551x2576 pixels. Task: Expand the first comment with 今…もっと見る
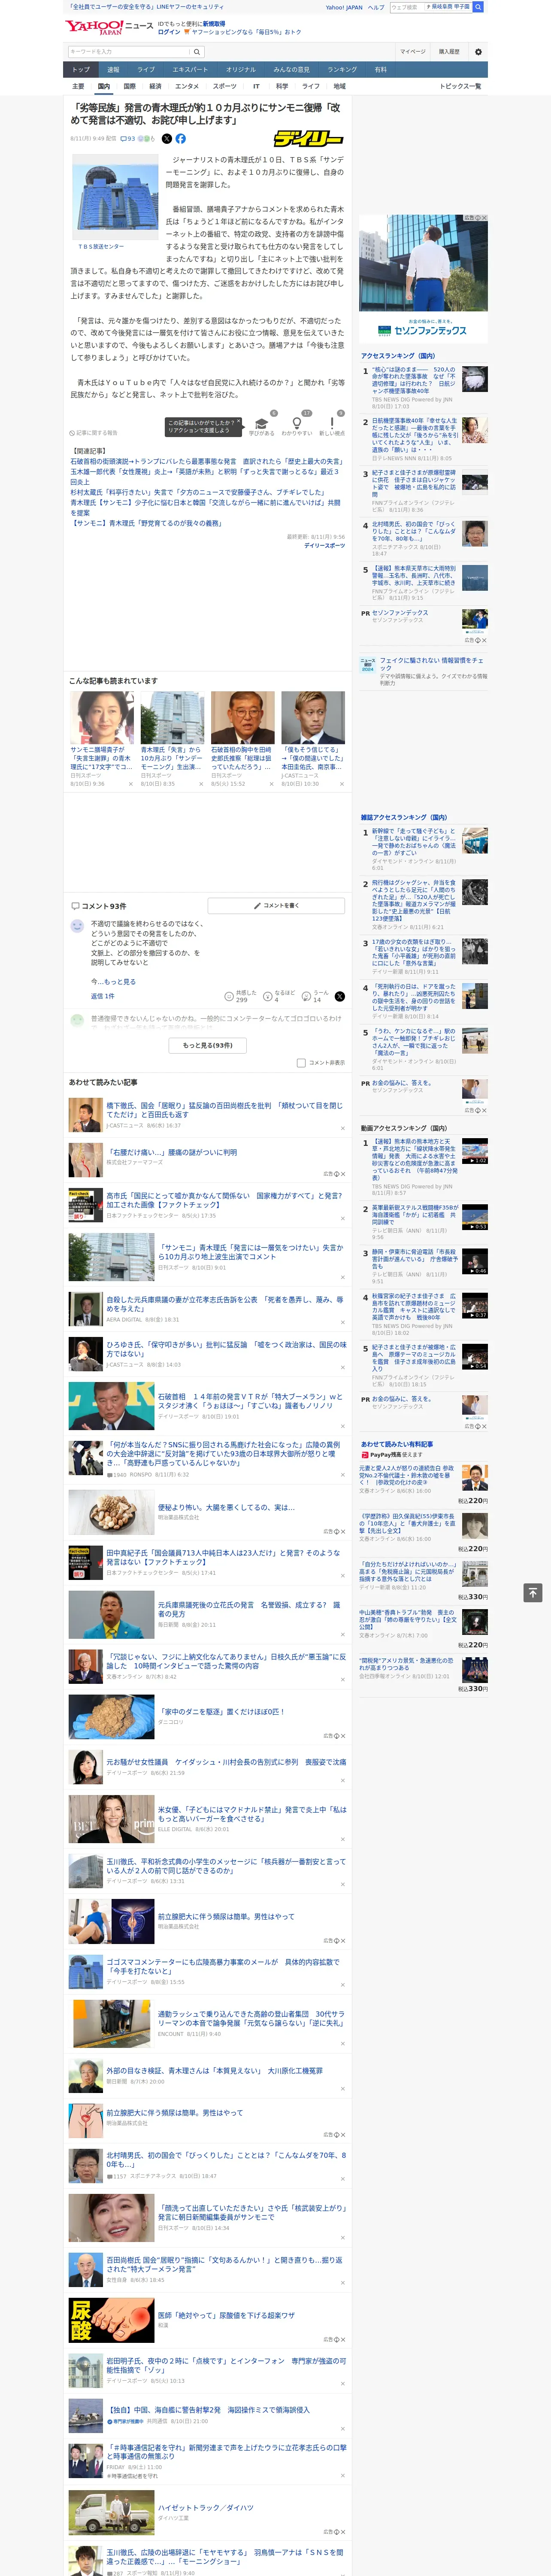click(x=113, y=981)
